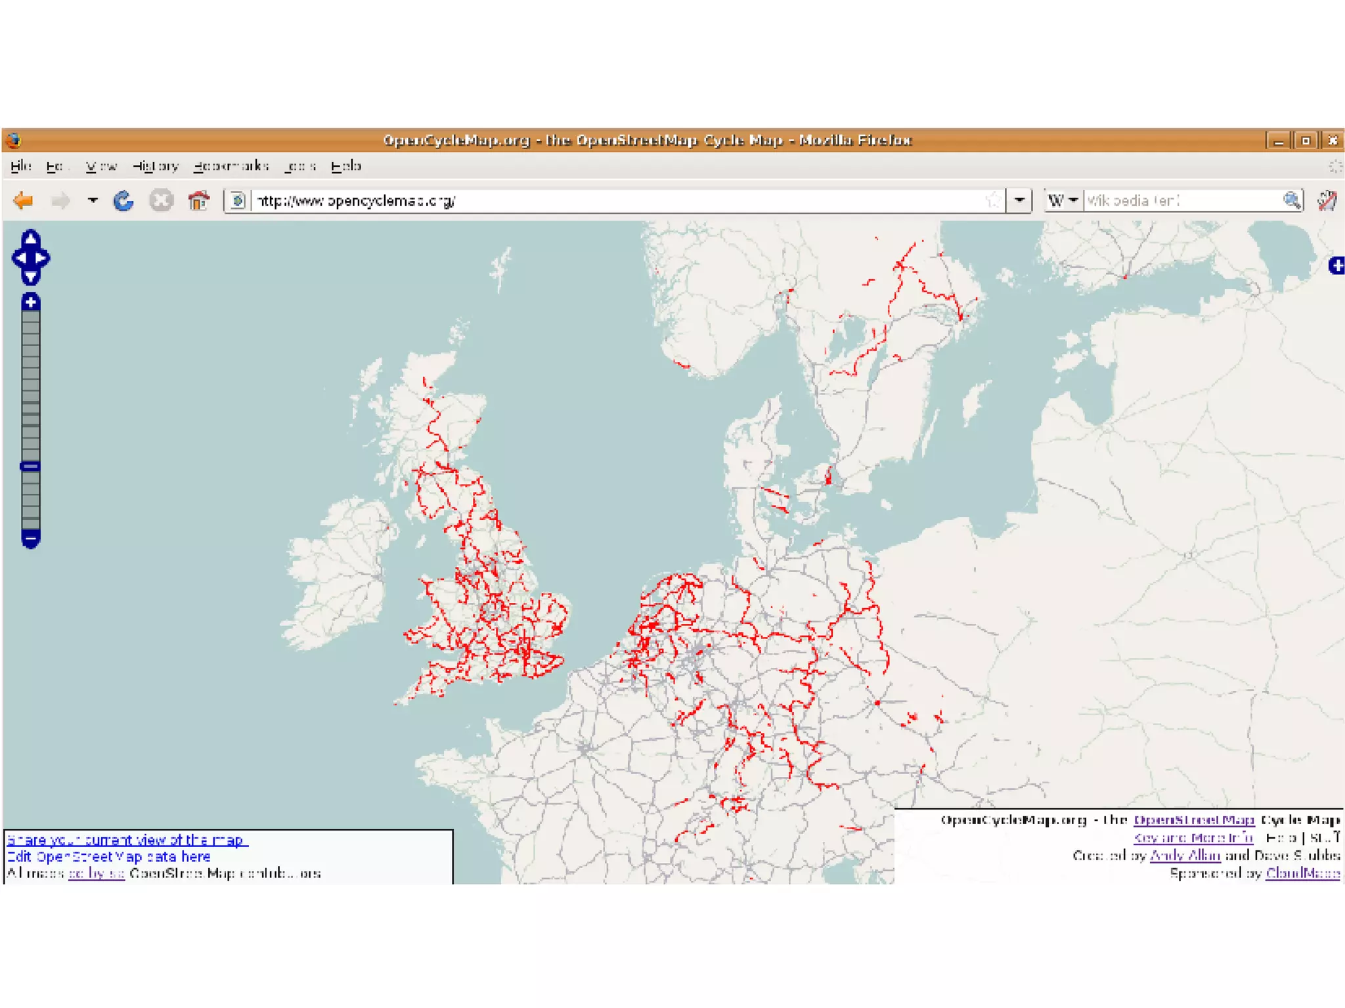
Task: Click the Home toolbar icon
Action: point(198,200)
